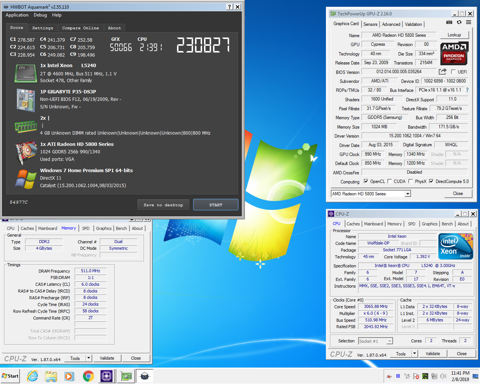The width and height of the screenshot is (480, 384).
Task: Click the Aquamark total score 230827
Action: (203, 45)
